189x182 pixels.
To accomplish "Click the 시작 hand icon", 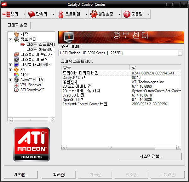I will coord(16,34).
